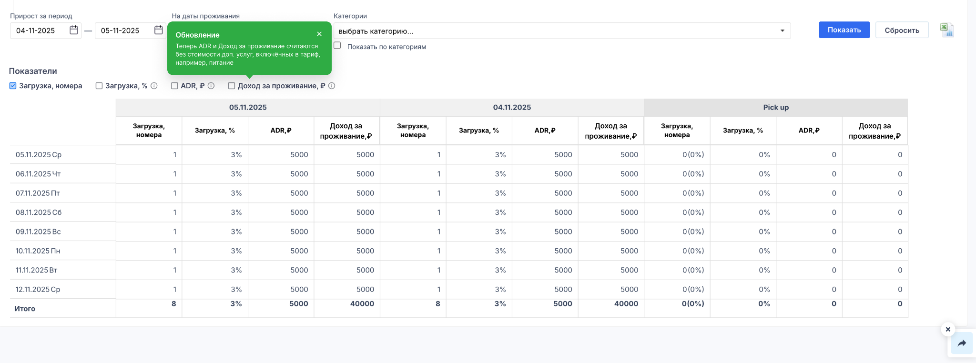Dismiss the share widget with round X button
The image size is (976, 363).
pos(948,329)
